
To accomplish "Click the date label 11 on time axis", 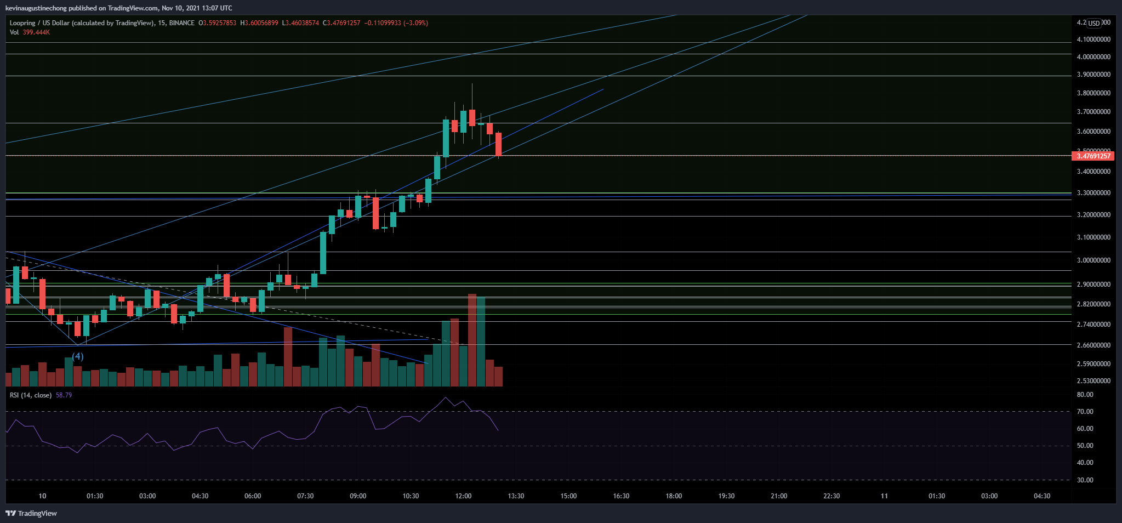I will pos(884,496).
